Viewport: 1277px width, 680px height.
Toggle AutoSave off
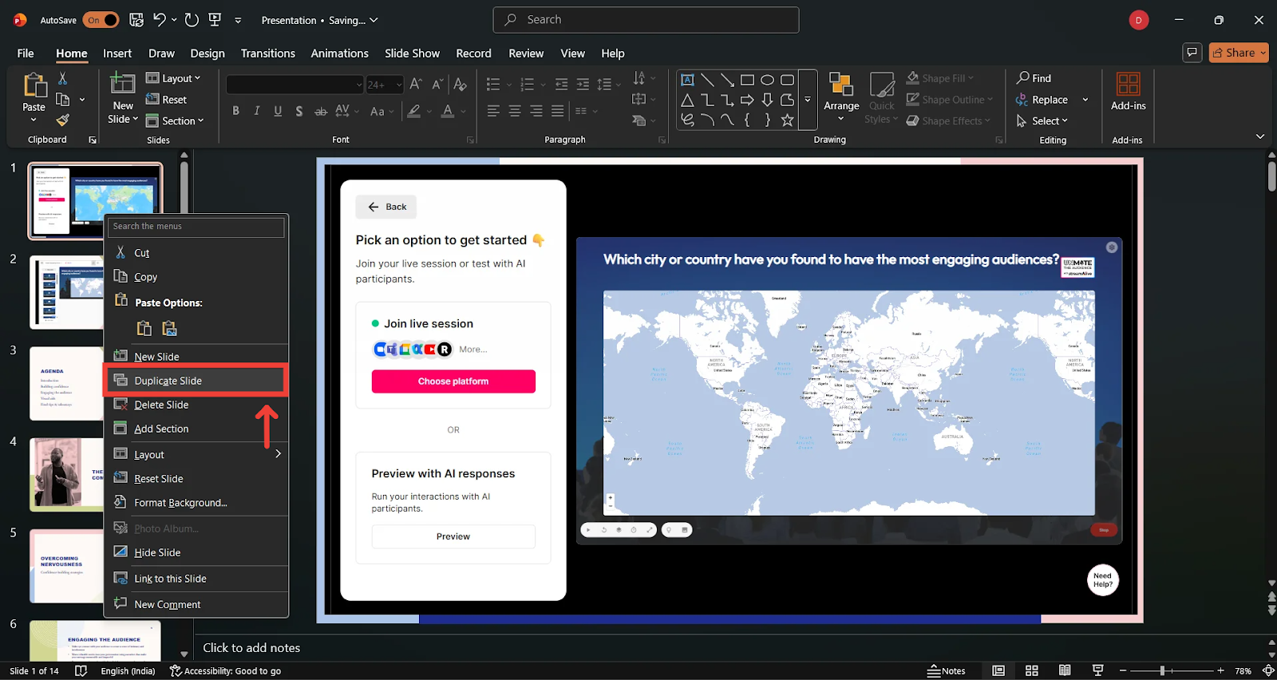coord(101,20)
